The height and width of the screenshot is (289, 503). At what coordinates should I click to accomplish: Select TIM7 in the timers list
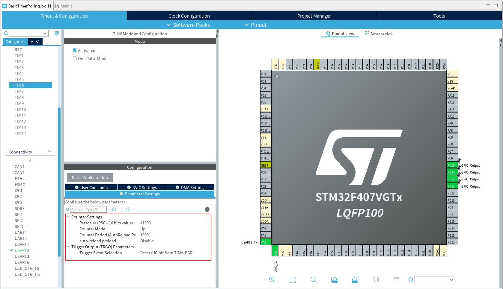point(19,92)
